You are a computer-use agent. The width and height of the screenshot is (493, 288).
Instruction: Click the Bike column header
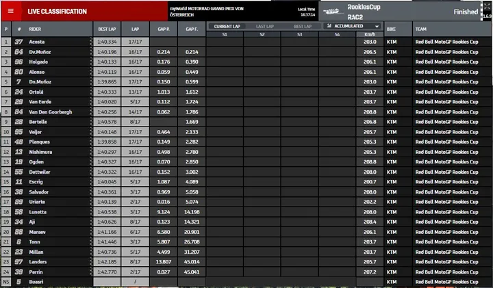391,29
